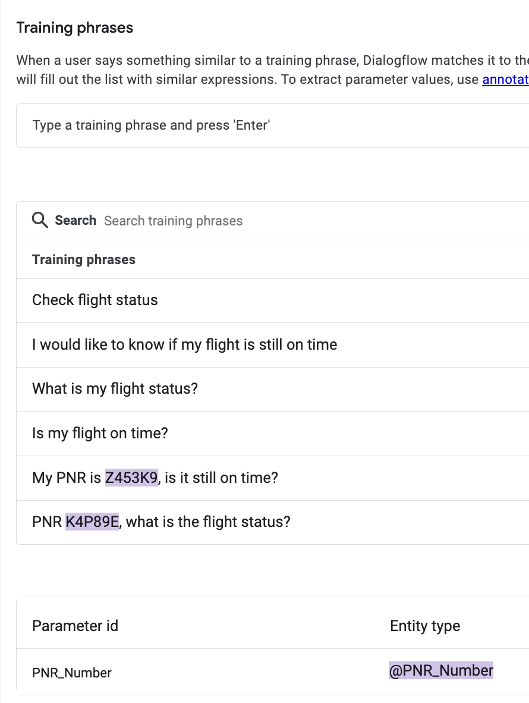
Task: Click the @PNR_Number entity type
Action: [441, 671]
